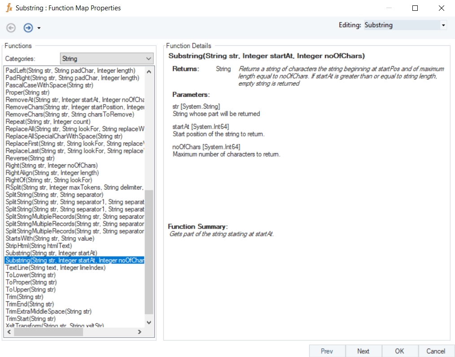Cancel the Function Map Properties dialog

click(436, 351)
